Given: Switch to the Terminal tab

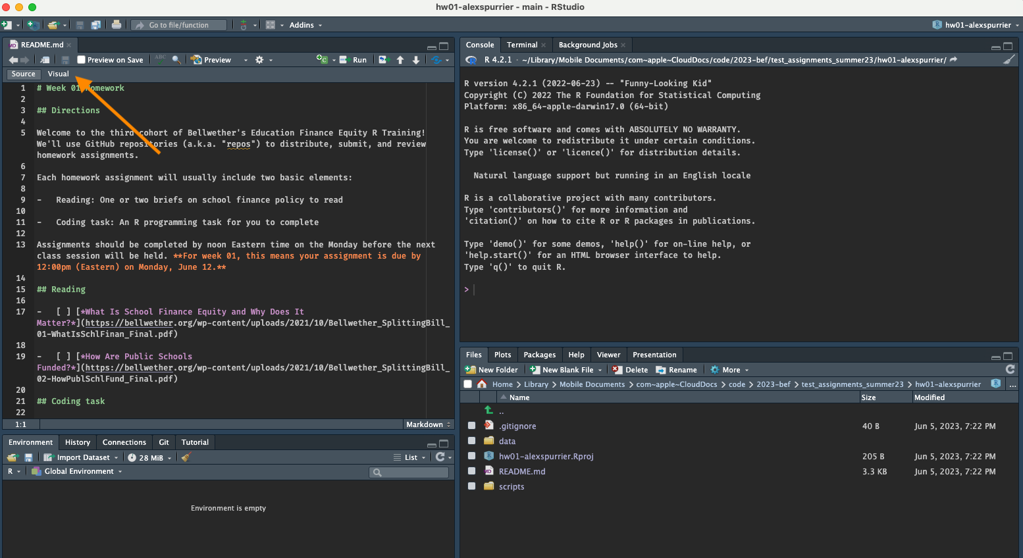Looking at the screenshot, I should coord(522,45).
